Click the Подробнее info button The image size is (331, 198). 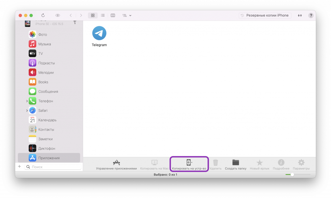pos(281,165)
